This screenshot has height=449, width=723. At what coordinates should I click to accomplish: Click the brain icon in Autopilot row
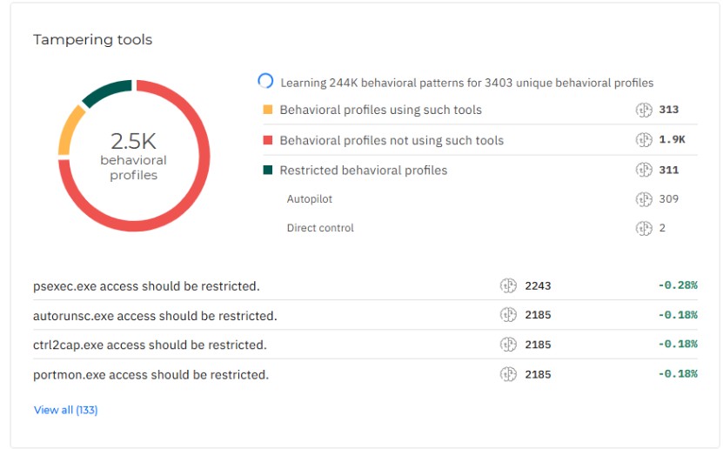click(644, 199)
